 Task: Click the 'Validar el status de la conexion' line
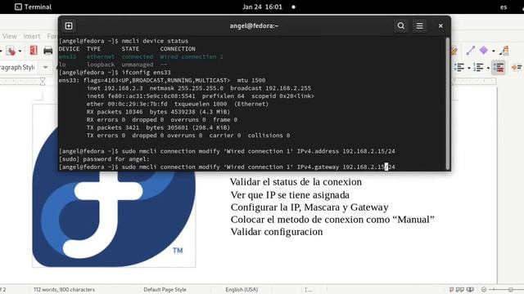[x=296, y=182]
